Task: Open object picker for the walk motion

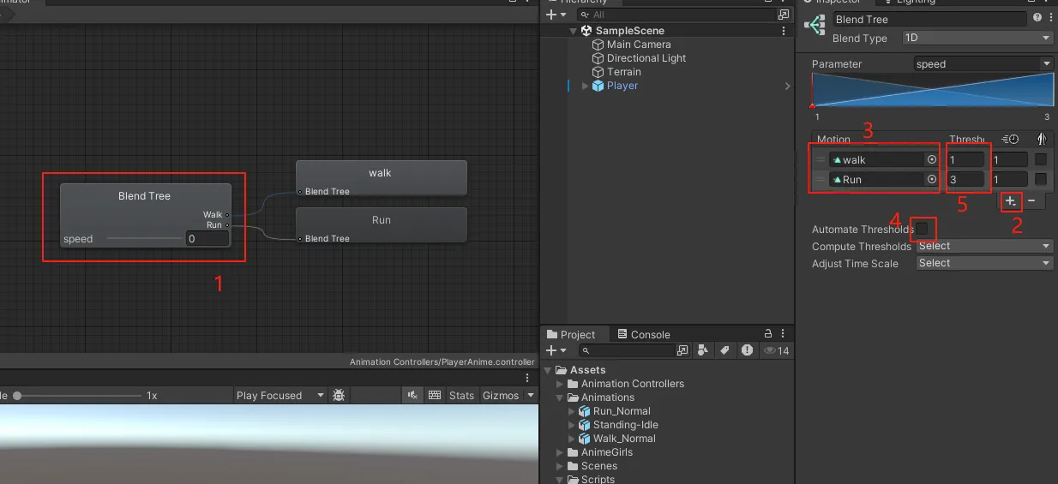Action: [931, 159]
